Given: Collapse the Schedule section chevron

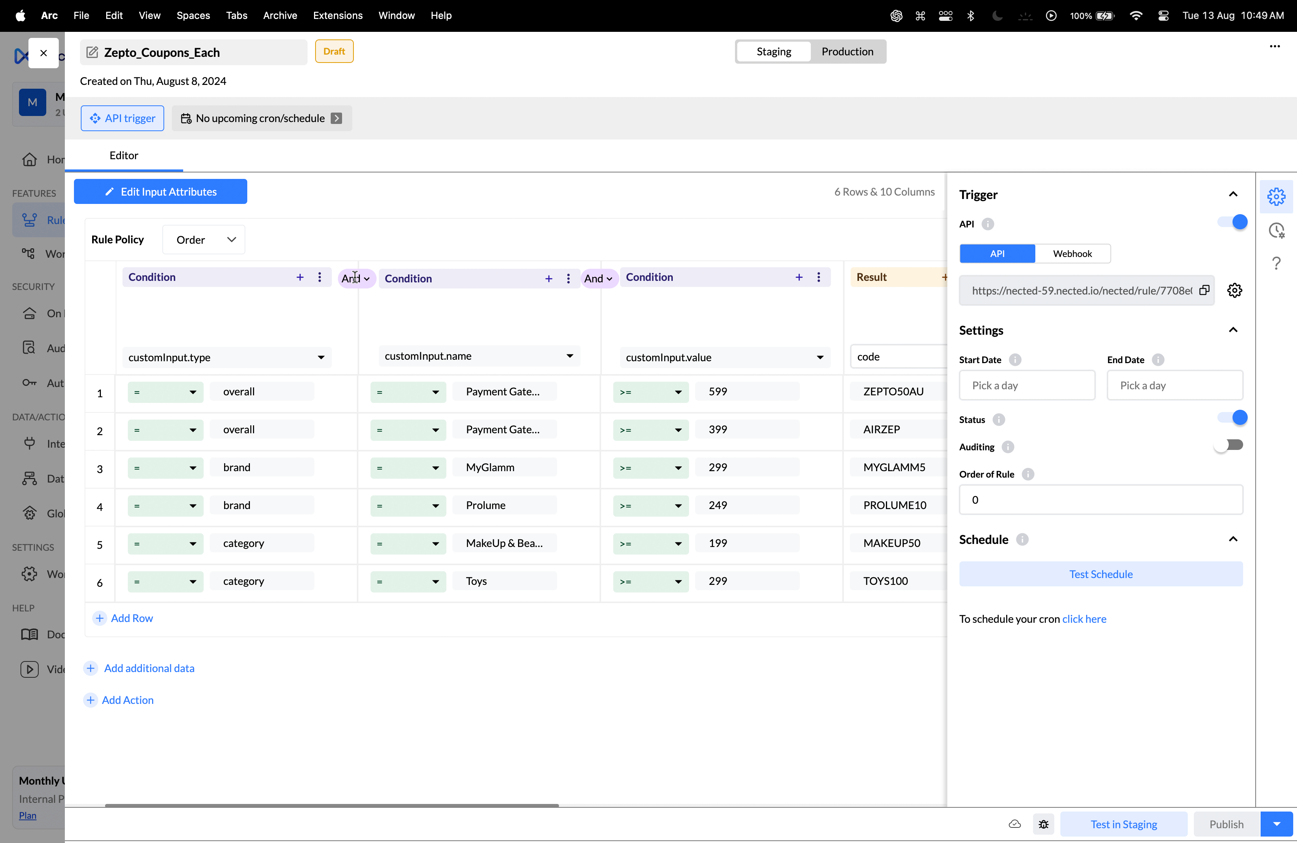Looking at the screenshot, I should click(x=1233, y=539).
